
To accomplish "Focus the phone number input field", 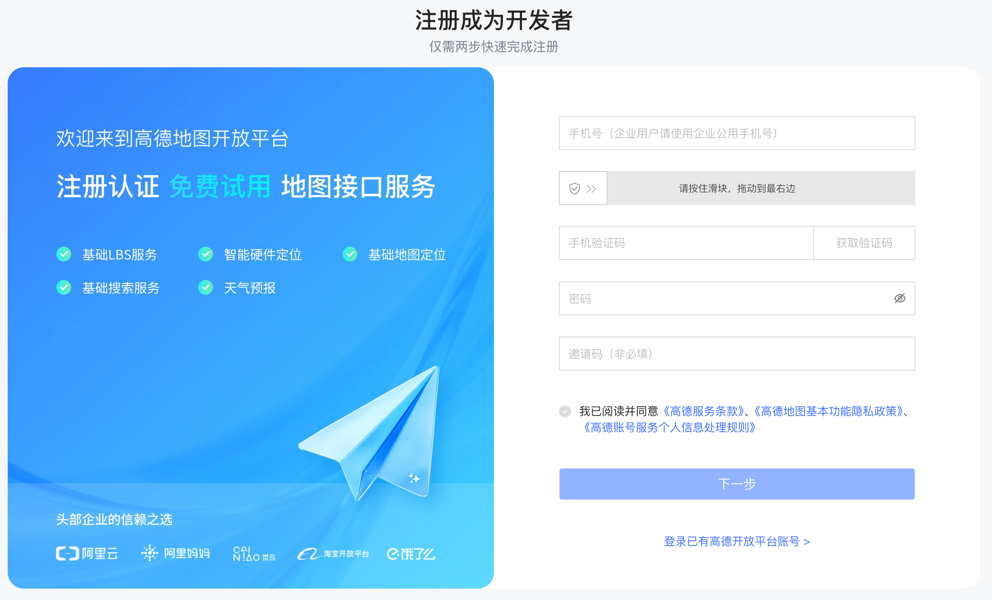I will [x=737, y=133].
